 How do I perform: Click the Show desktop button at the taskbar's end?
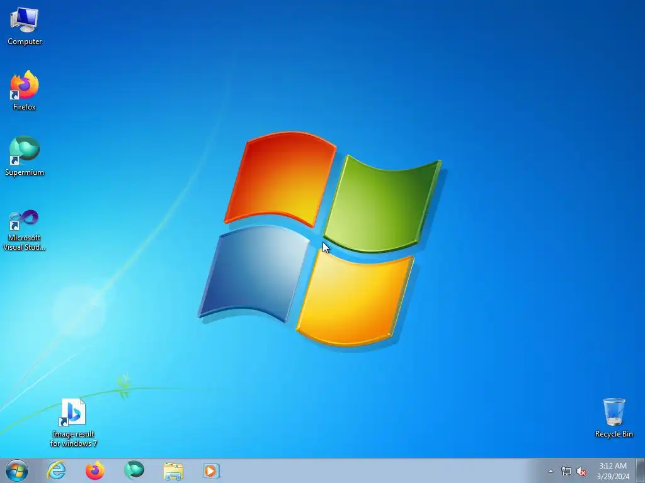pos(641,470)
